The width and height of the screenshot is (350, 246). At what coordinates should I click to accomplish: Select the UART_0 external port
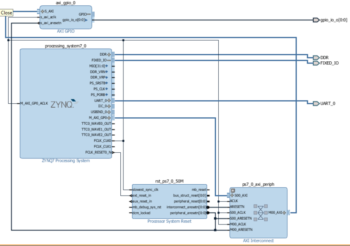coord(324,104)
